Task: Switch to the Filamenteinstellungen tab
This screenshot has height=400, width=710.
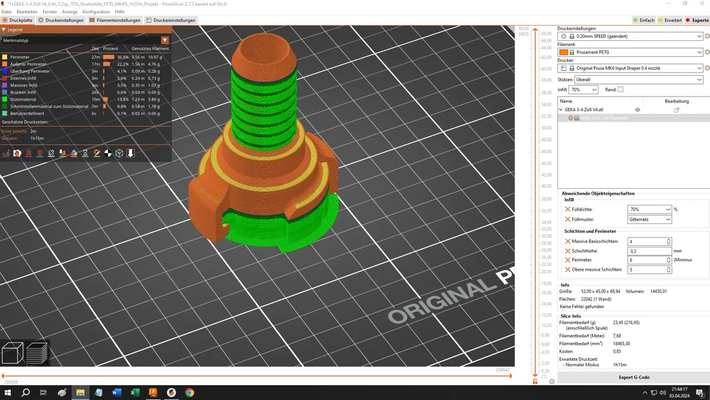Action: coord(115,20)
